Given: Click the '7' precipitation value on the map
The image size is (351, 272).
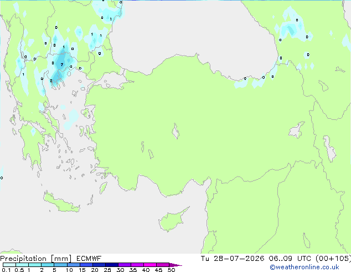Looking at the screenshot, I should 62,64.
